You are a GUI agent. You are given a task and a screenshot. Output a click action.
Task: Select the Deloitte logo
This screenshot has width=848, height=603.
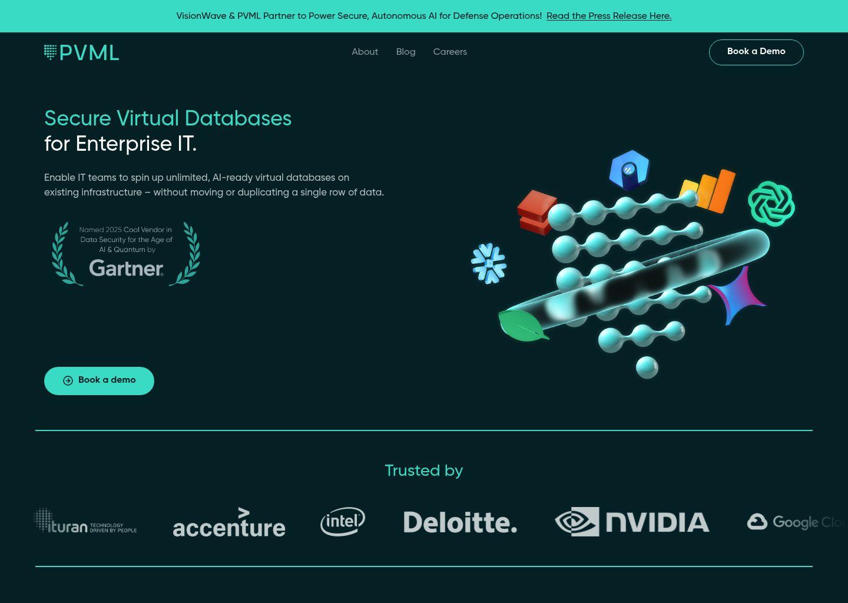(460, 522)
